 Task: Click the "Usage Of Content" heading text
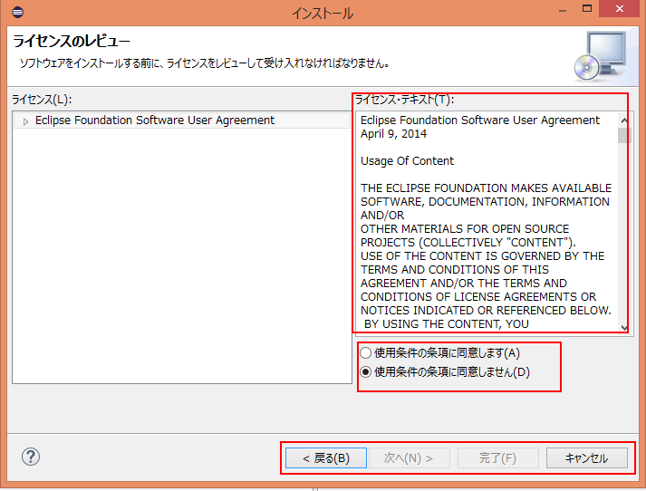point(407,161)
